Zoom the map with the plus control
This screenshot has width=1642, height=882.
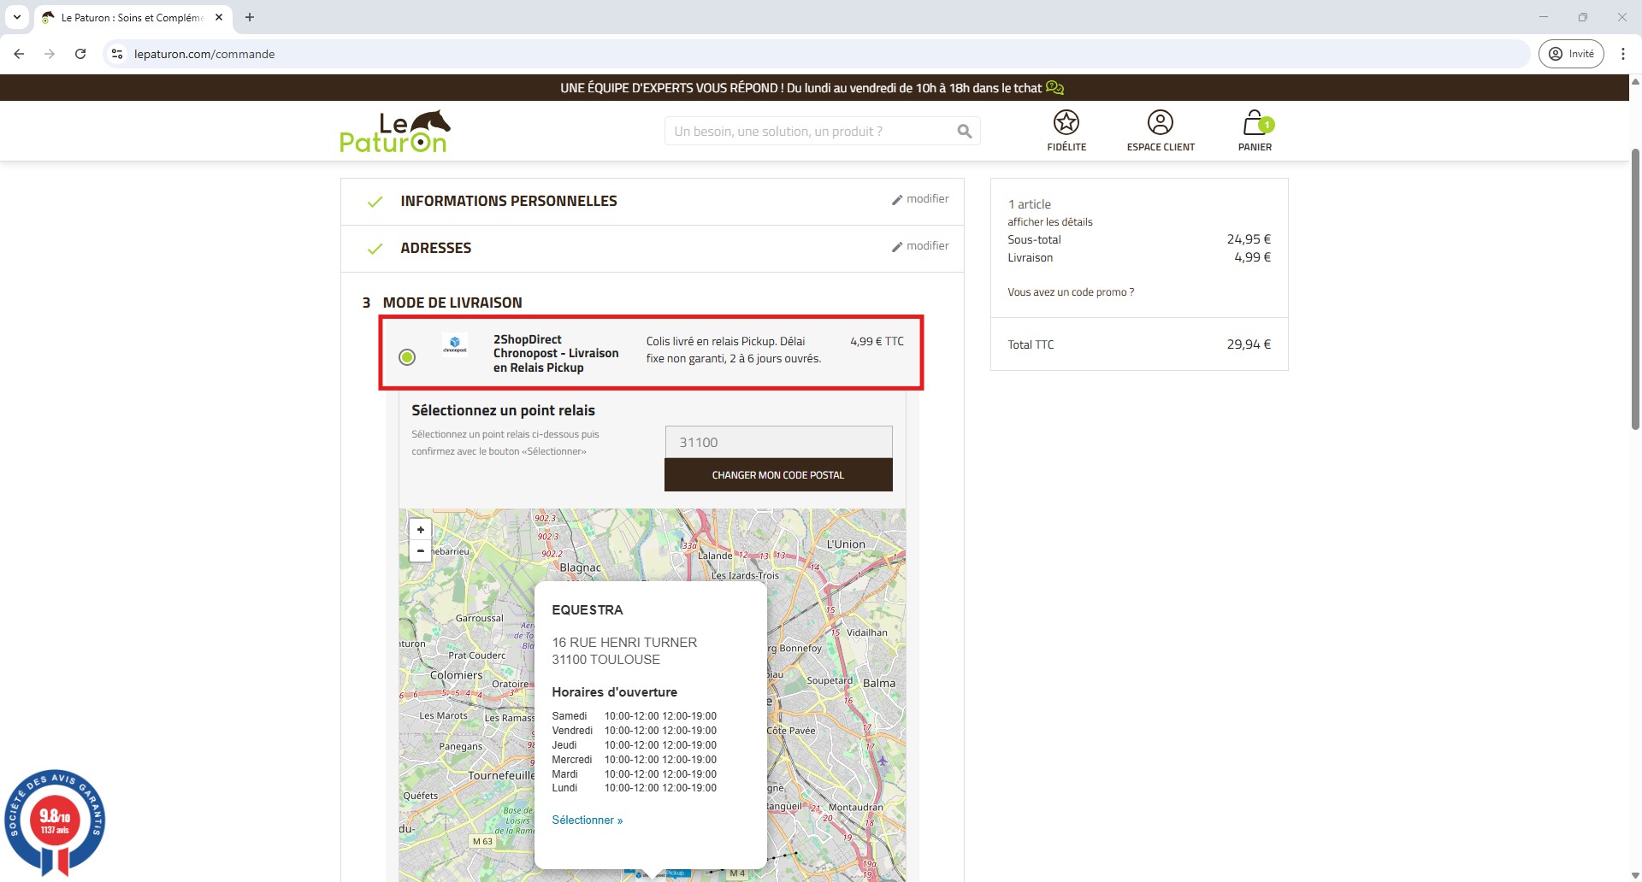pos(420,530)
